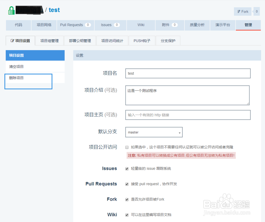
Task: Click the 项目主页 URL input field
Action: point(188,115)
